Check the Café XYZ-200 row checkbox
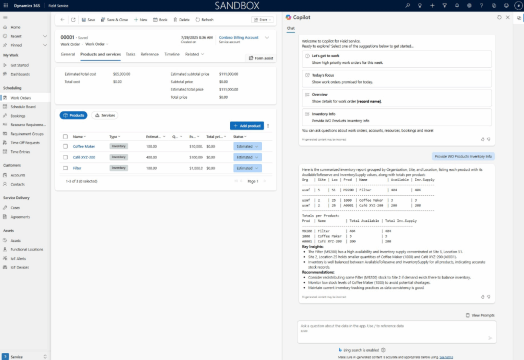Image resolution: width=524 pixels, height=360 pixels. pos(65,157)
